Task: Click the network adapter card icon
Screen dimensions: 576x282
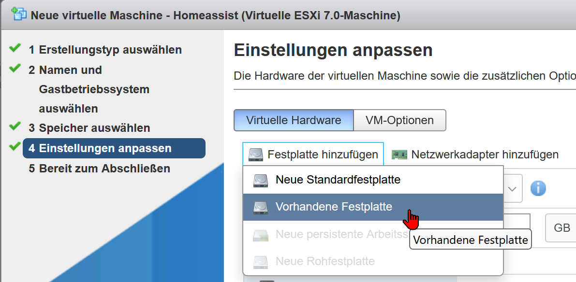Action: 399,155
